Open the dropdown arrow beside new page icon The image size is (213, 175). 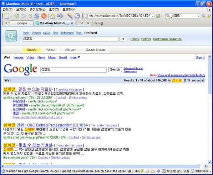tap(11, 16)
